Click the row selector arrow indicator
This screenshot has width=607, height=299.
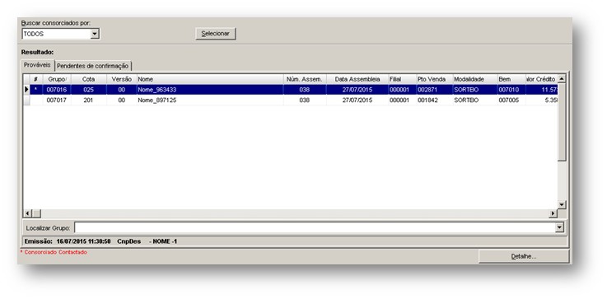26,90
